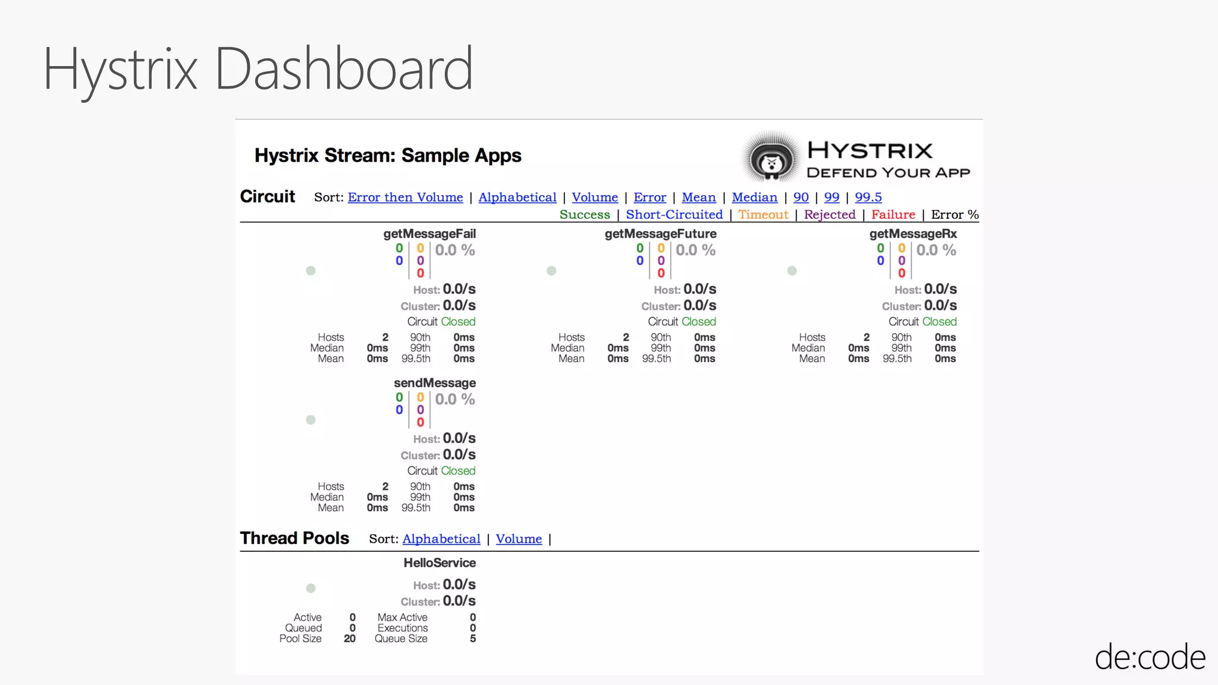
Task: Click the Hystrix porcupine logo icon
Action: point(771,158)
